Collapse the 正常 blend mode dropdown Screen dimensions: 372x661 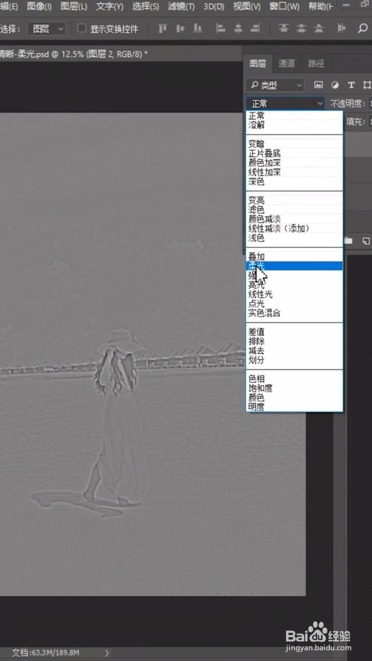(285, 103)
